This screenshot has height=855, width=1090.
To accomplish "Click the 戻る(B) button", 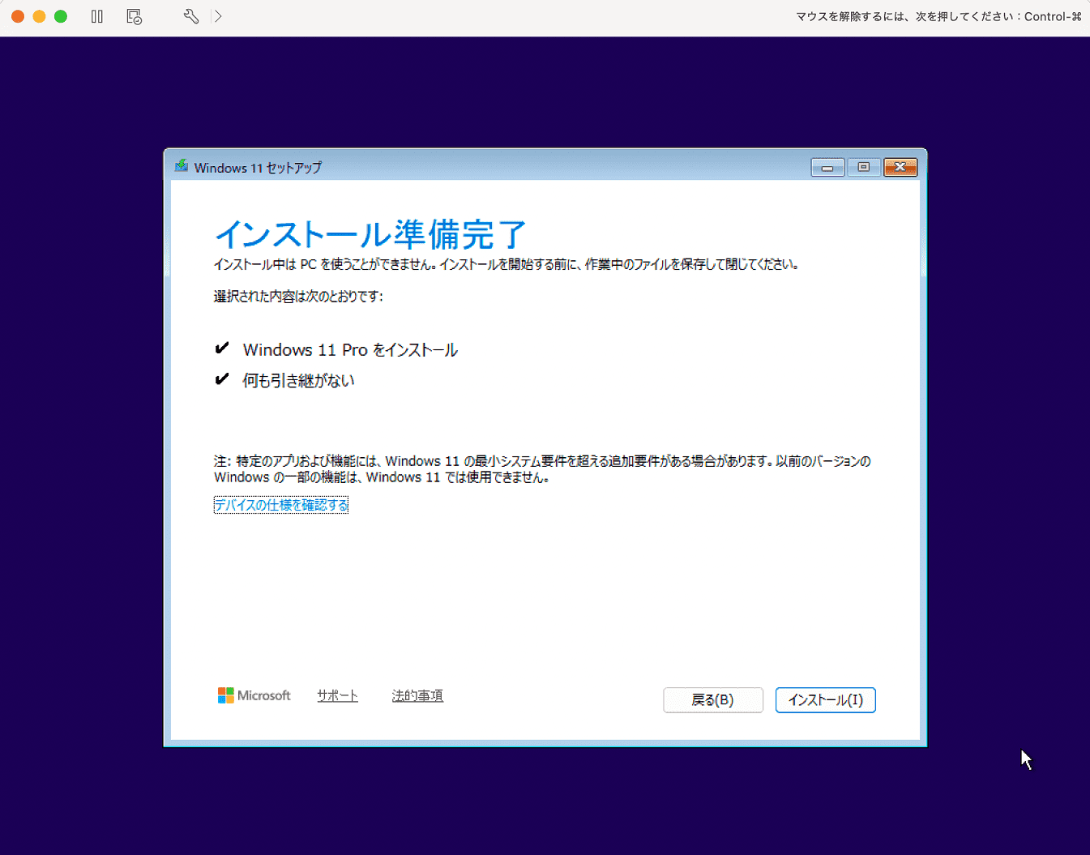I will [x=713, y=700].
